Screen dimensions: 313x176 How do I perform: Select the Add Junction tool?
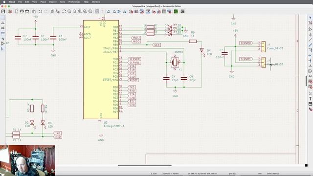tap(310, 61)
